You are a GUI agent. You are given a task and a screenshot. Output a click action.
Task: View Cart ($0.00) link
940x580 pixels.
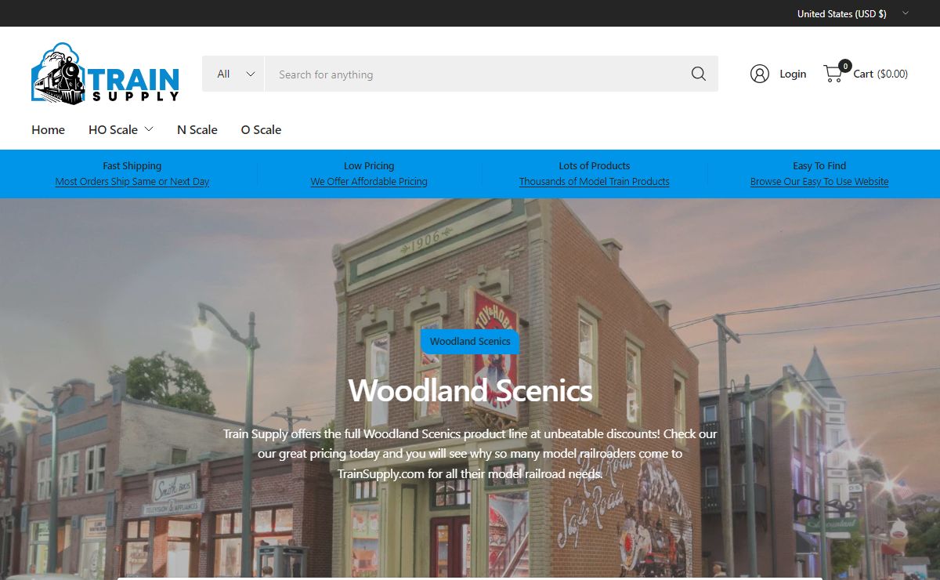pyautogui.click(x=880, y=74)
